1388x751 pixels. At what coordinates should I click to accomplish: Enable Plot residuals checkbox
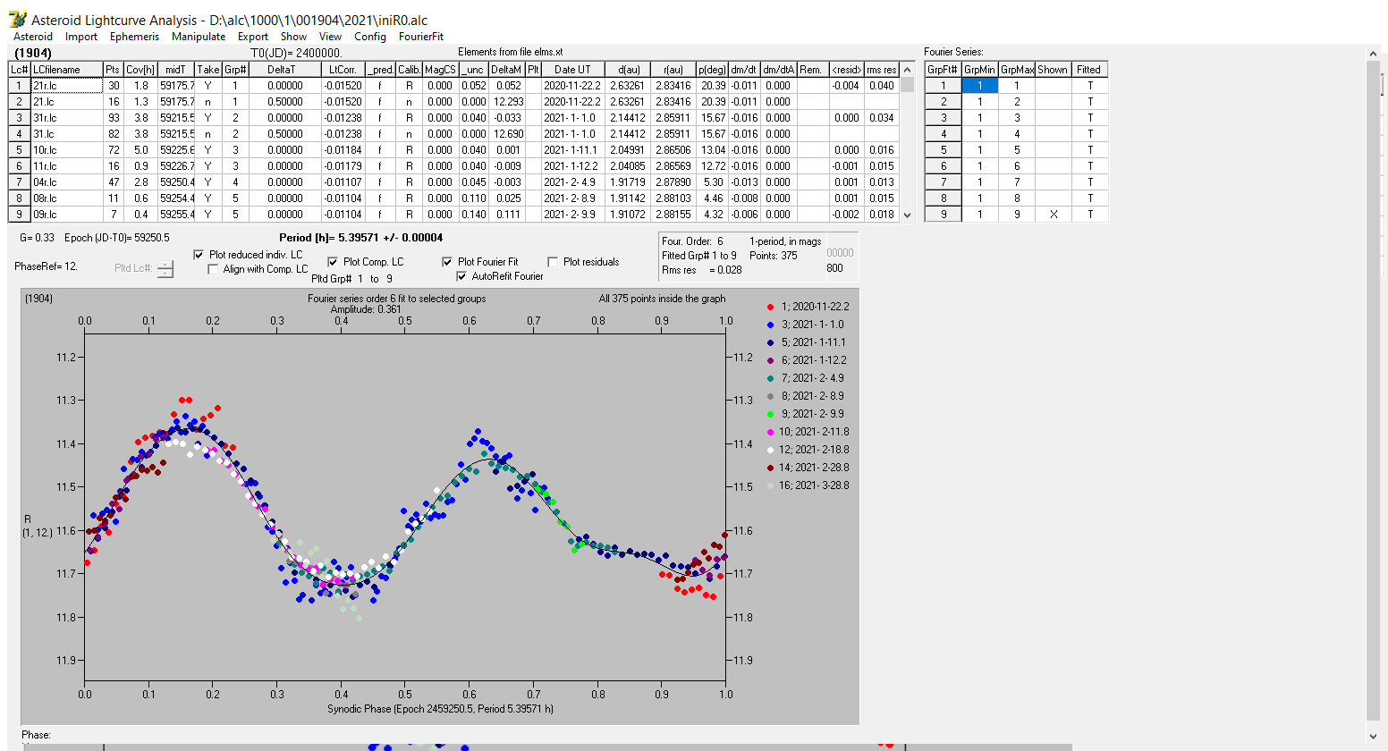pyautogui.click(x=553, y=262)
